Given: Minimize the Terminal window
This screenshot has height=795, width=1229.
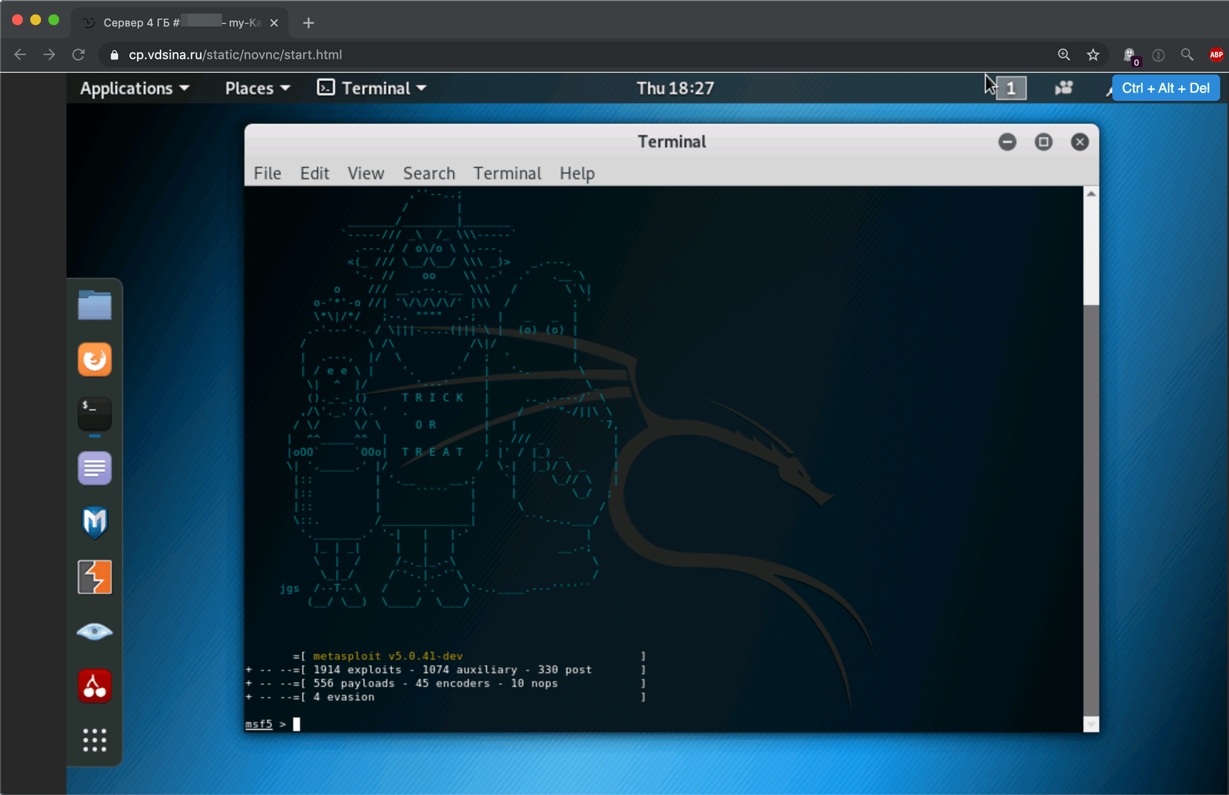Looking at the screenshot, I should tap(1007, 142).
